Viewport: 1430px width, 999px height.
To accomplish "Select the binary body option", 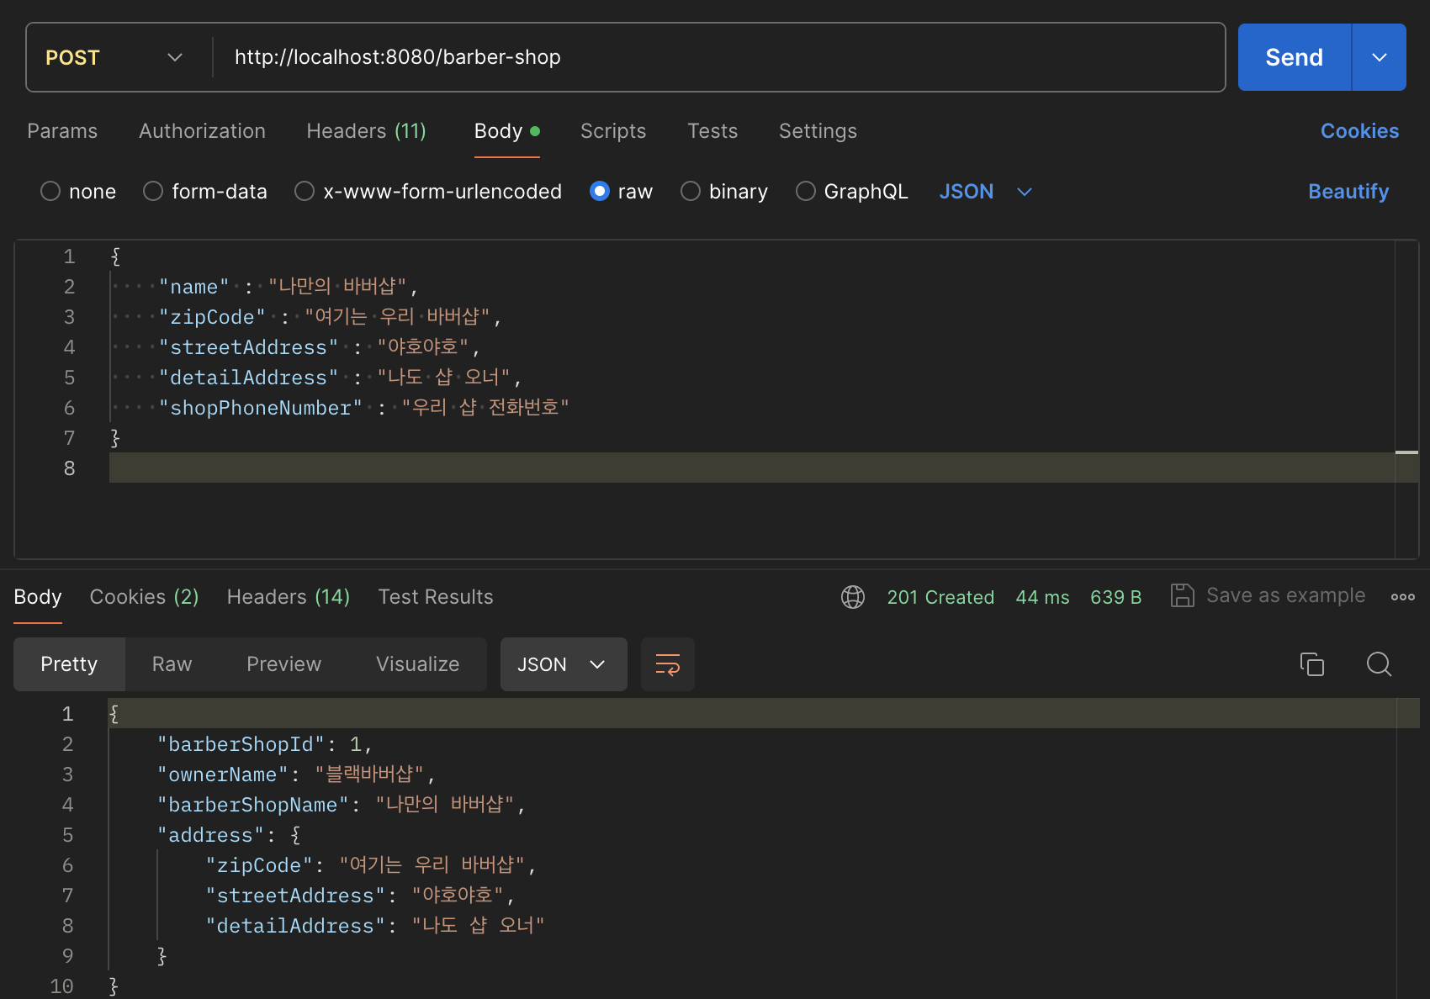I will 691,192.
